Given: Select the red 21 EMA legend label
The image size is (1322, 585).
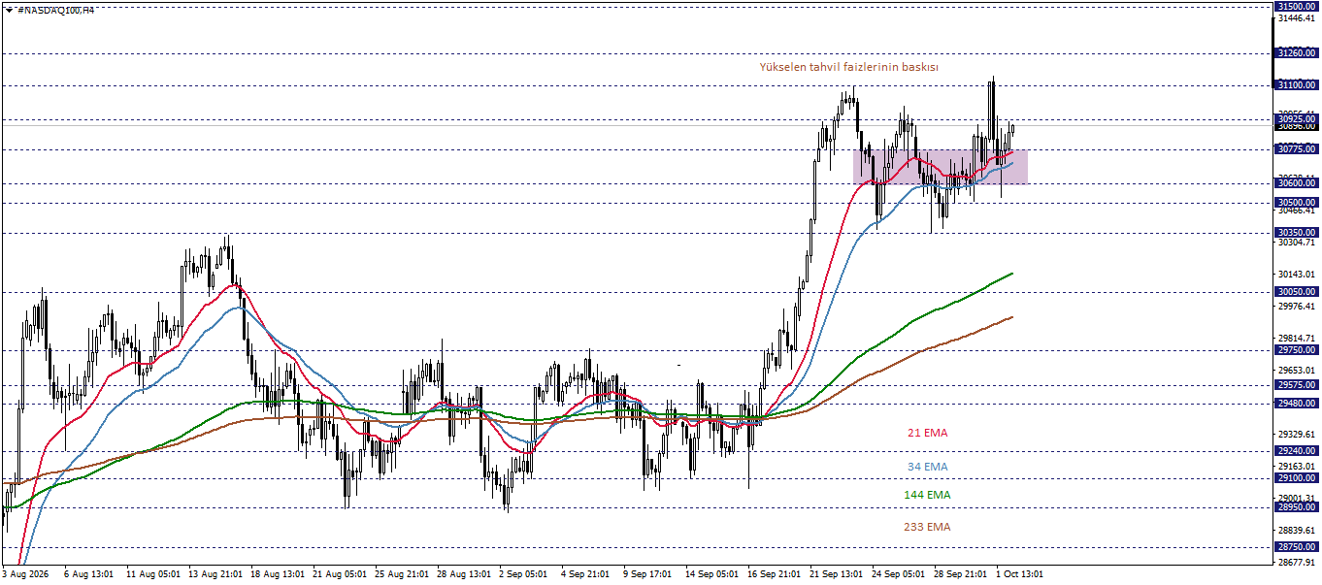Looking at the screenshot, I should coord(927,433).
